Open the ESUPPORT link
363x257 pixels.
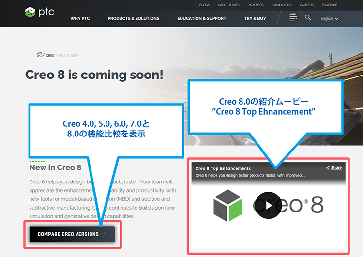330,5
